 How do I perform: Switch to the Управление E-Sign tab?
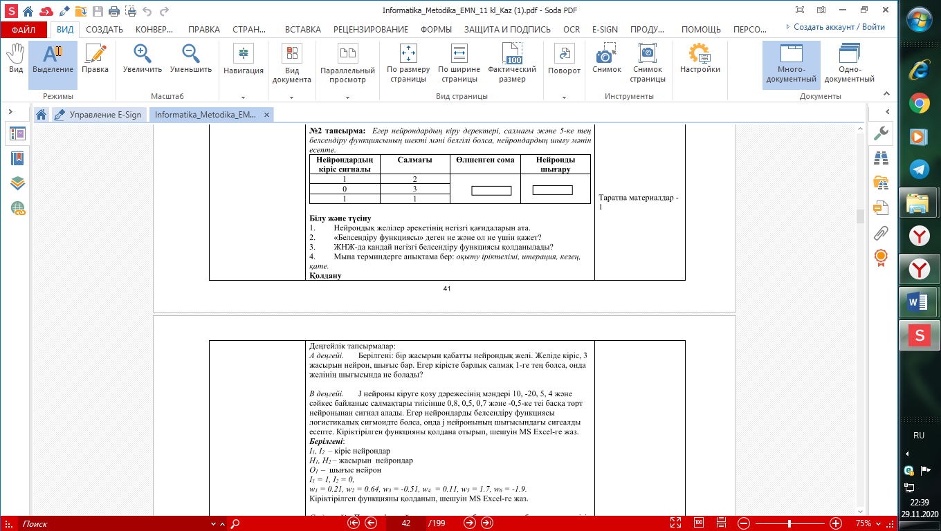point(99,115)
